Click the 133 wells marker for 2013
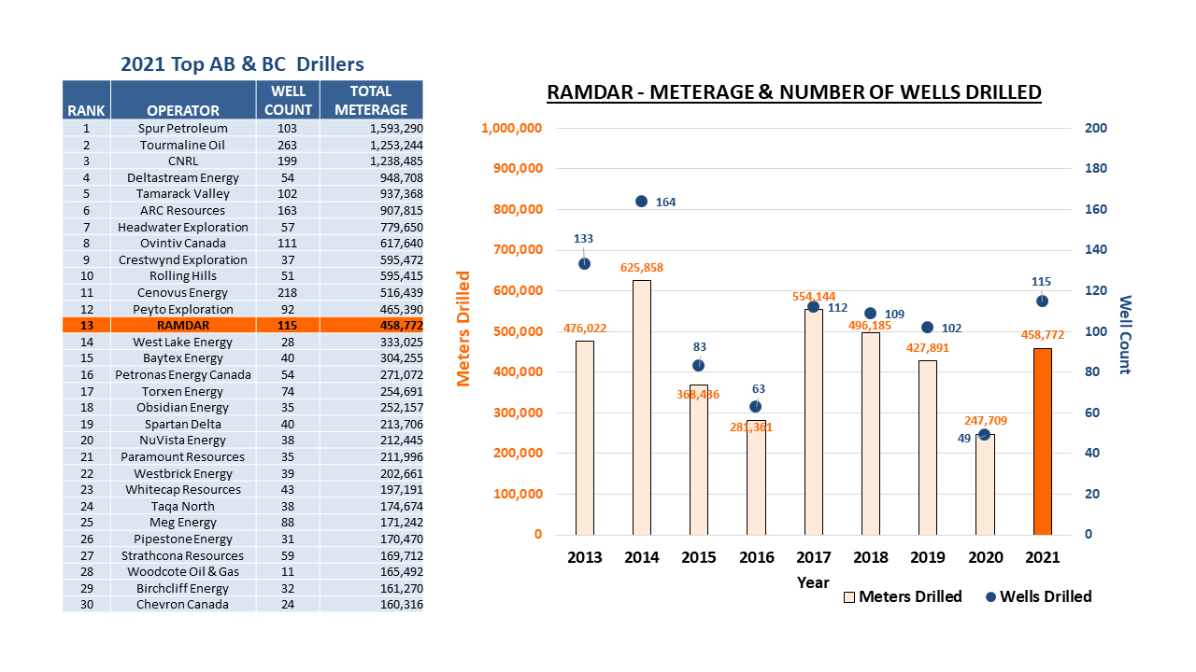 click(585, 264)
